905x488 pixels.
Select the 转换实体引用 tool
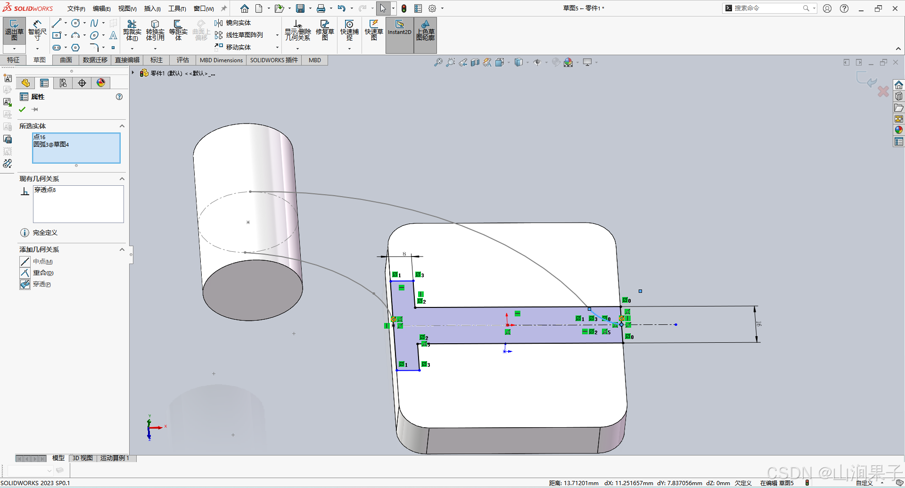(155, 30)
